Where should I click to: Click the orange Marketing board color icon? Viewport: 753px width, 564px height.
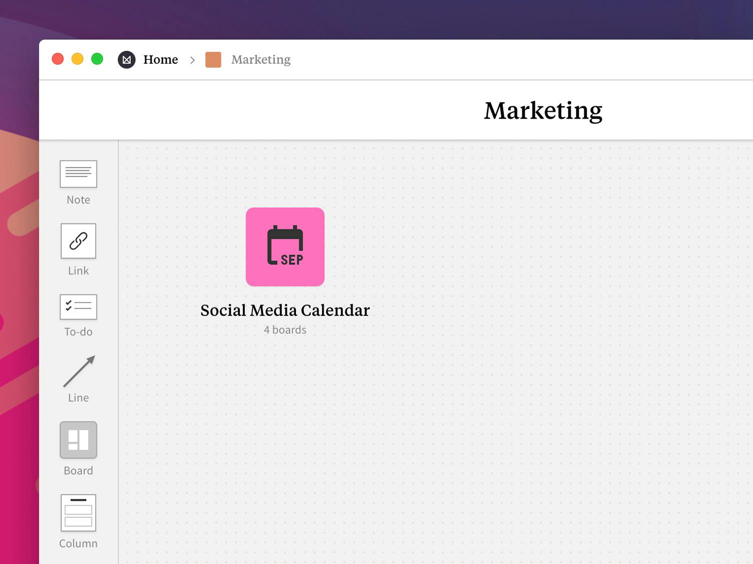[213, 60]
